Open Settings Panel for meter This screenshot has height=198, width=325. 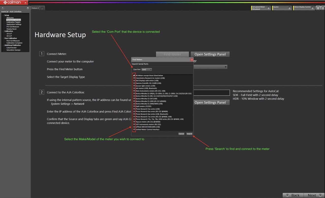click(x=210, y=54)
